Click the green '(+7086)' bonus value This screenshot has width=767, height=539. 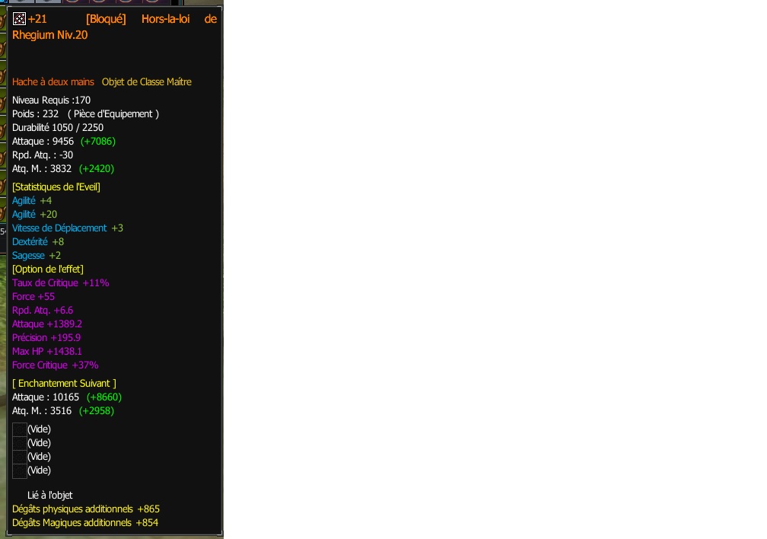pyautogui.click(x=98, y=142)
